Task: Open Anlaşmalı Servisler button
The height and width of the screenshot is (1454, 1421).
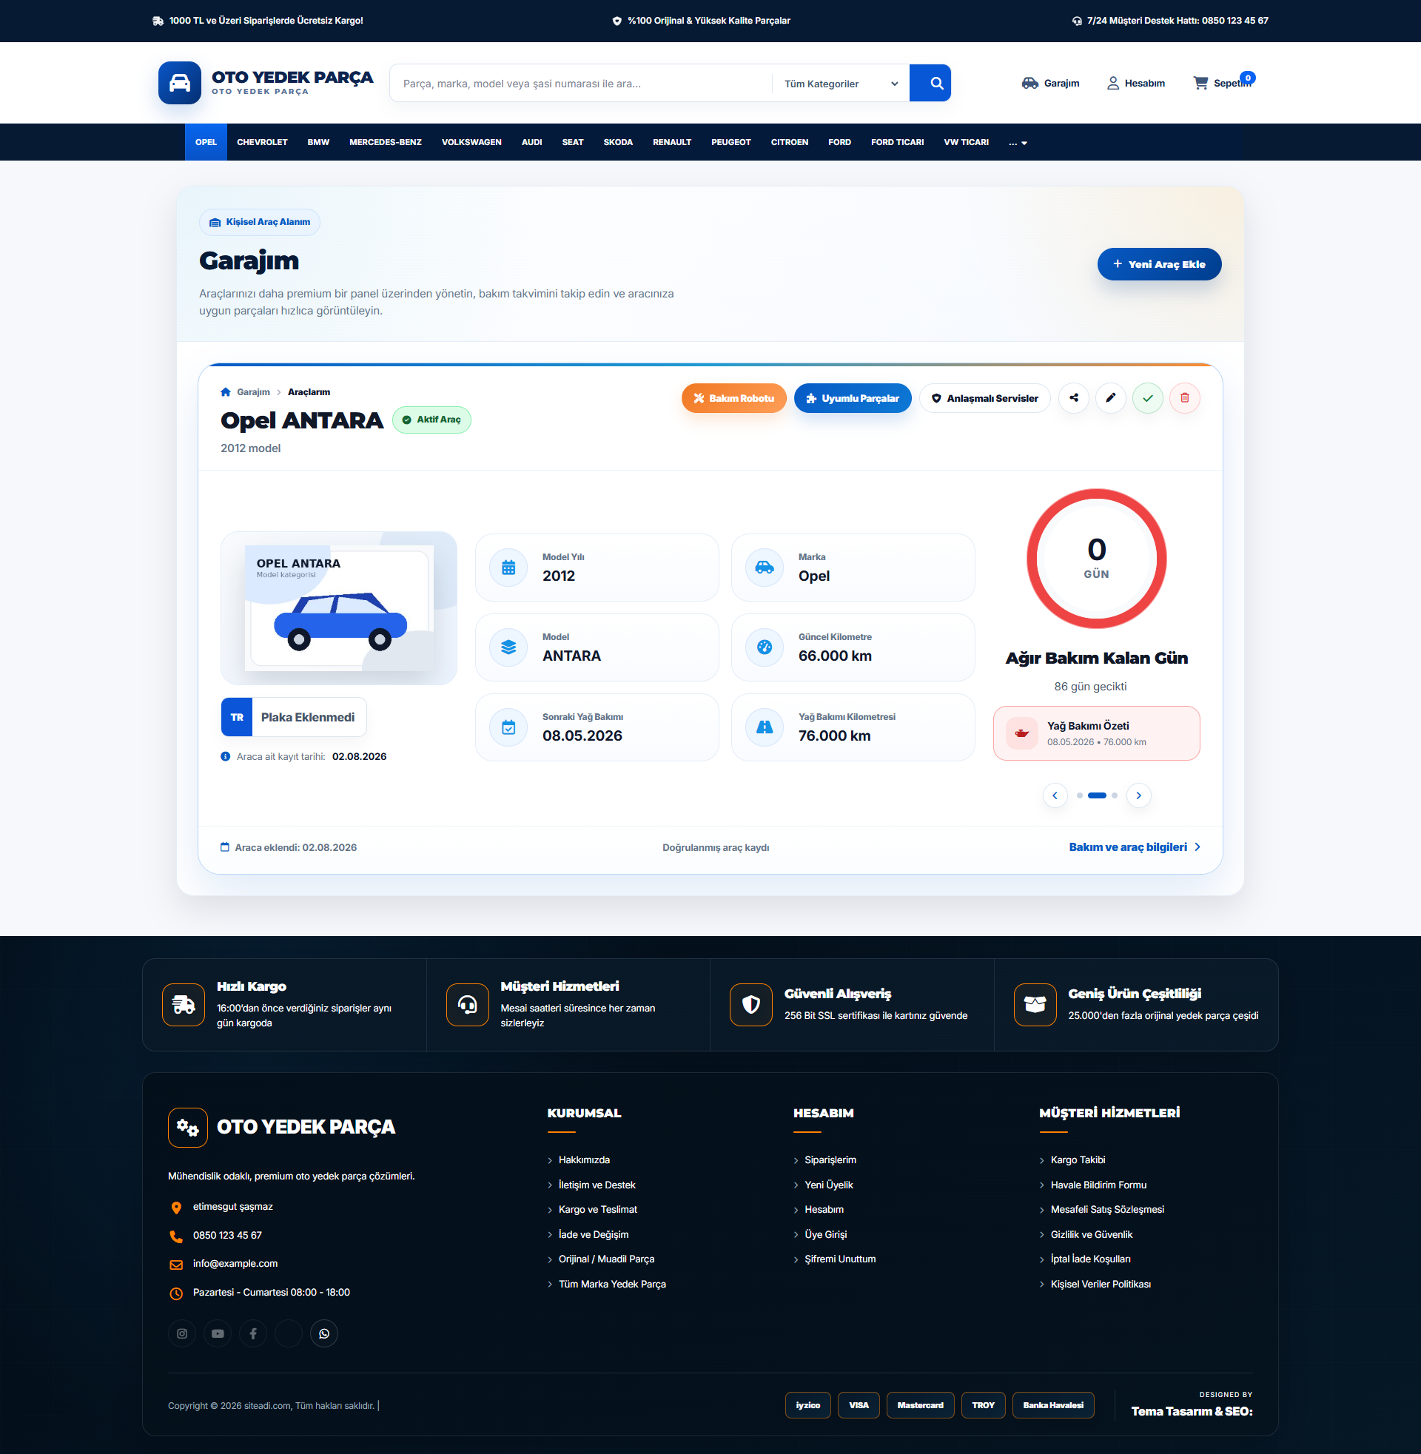Action: tap(984, 398)
